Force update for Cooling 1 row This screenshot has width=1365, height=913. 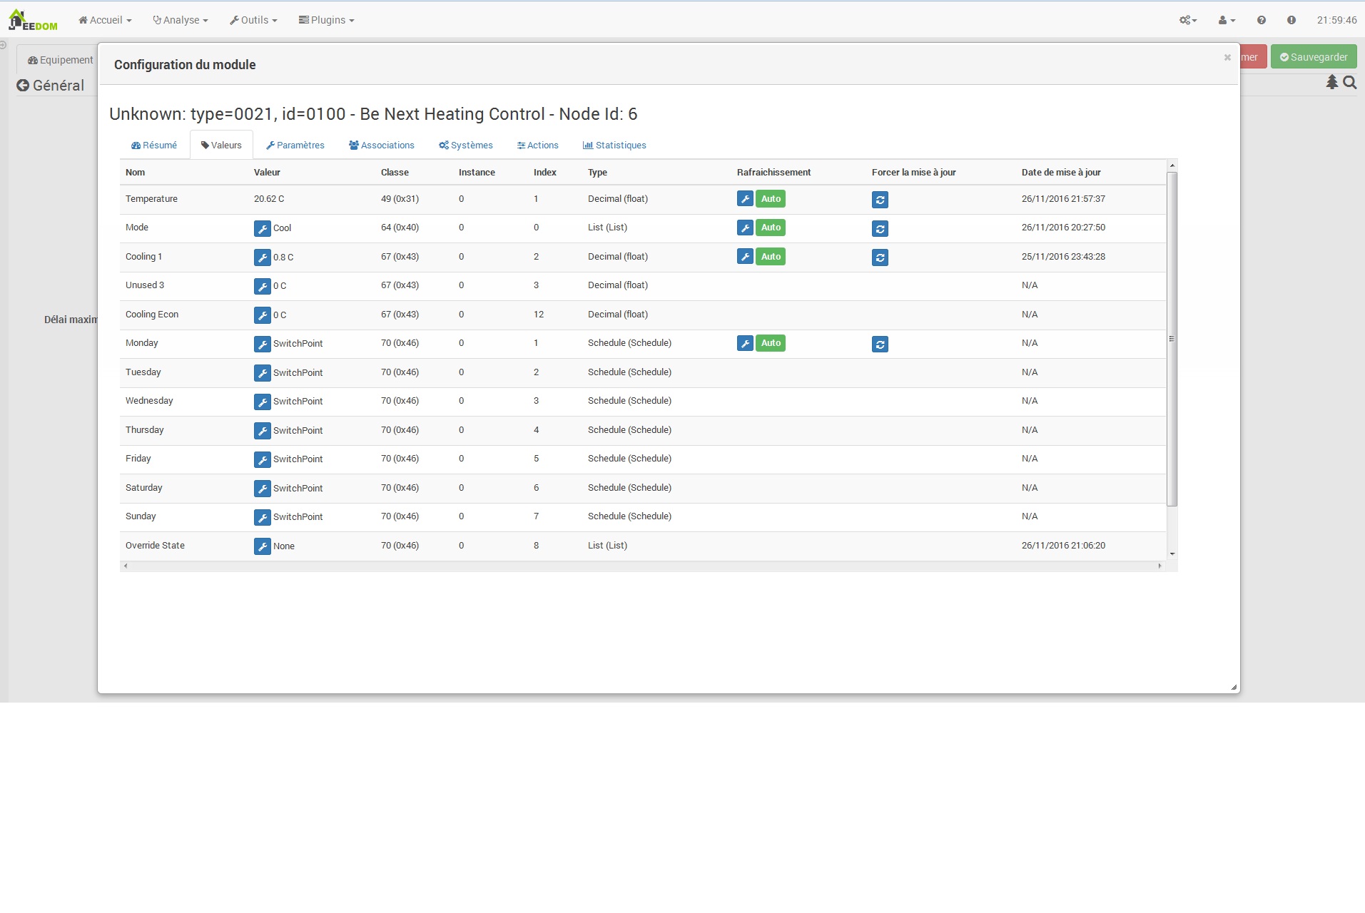pyautogui.click(x=881, y=257)
